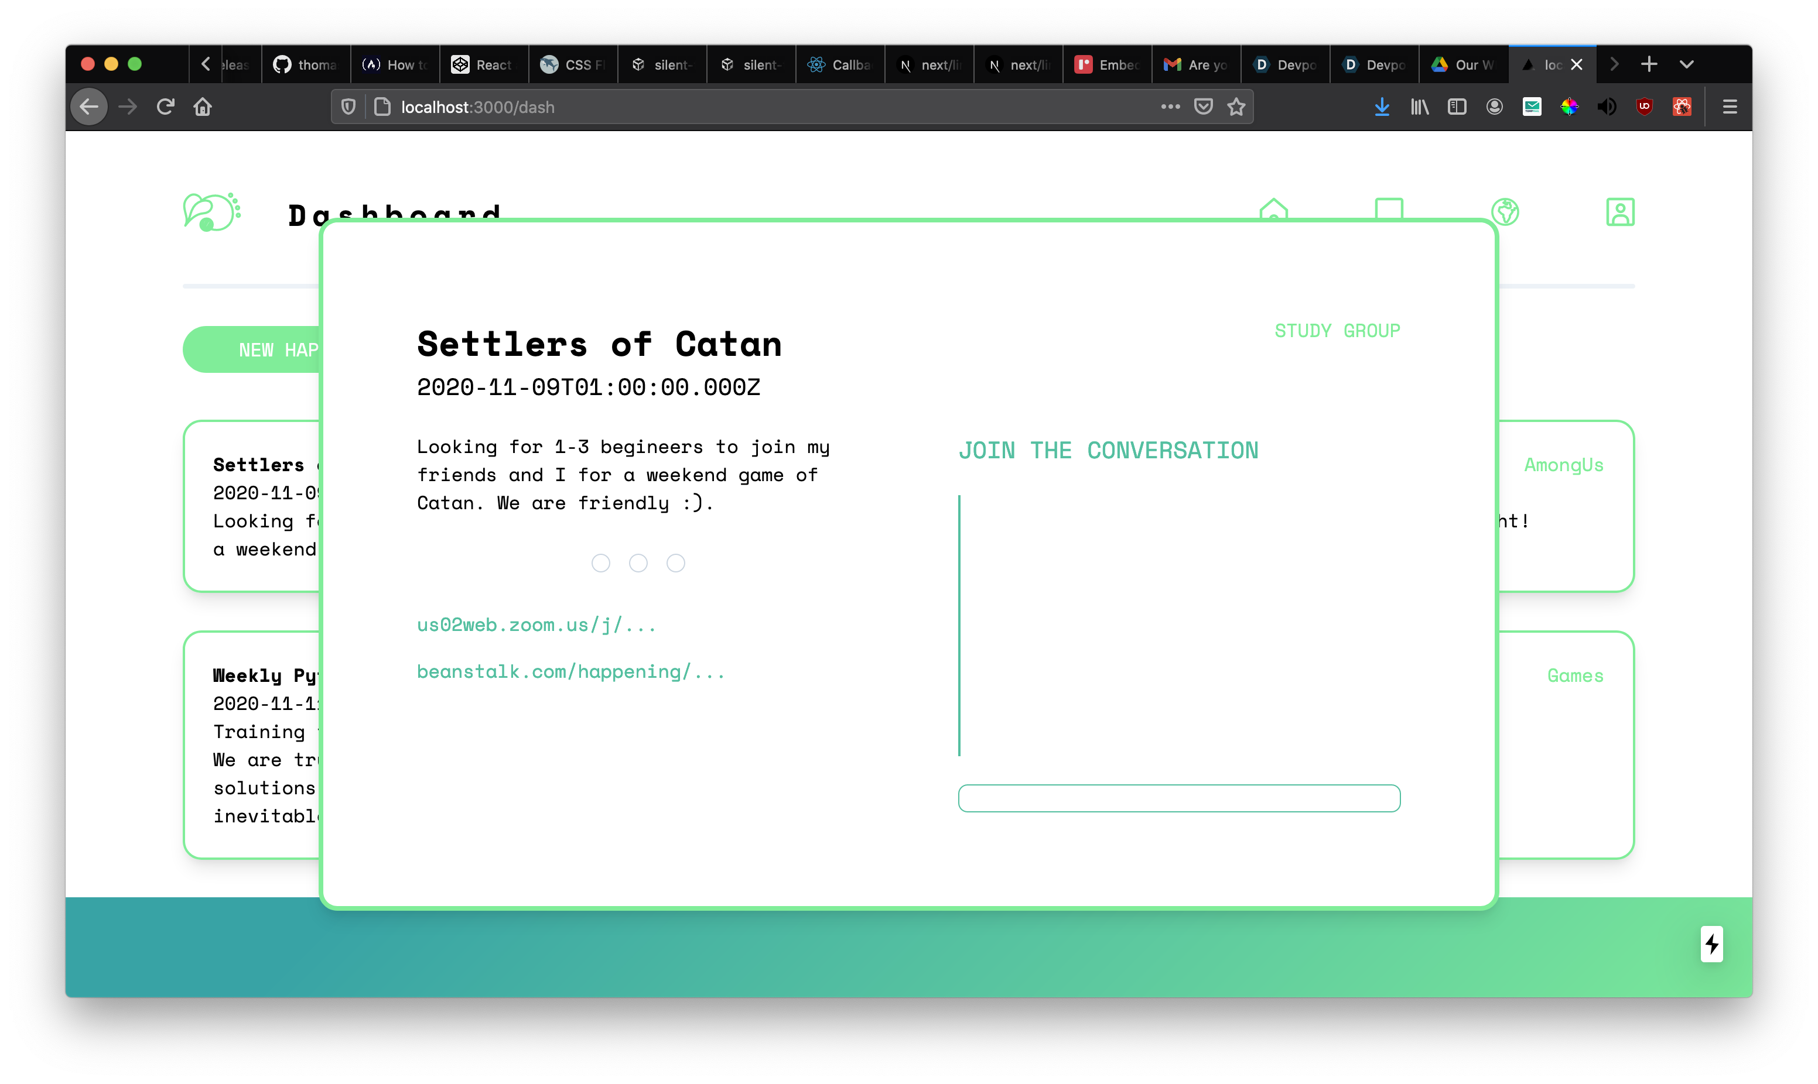Reload the page with the refresh icon
This screenshot has height=1084, width=1818.
pos(165,107)
